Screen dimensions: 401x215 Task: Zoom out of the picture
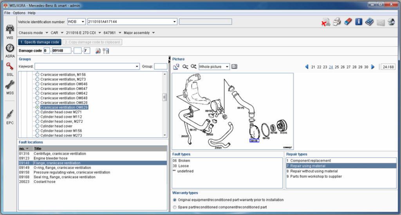click(185, 66)
